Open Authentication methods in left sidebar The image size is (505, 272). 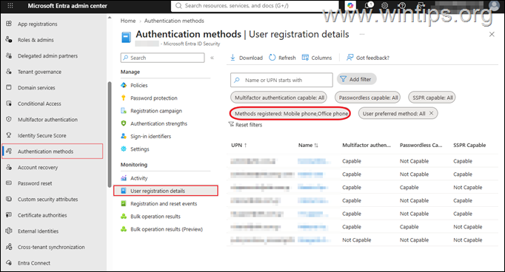click(x=53, y=151)
